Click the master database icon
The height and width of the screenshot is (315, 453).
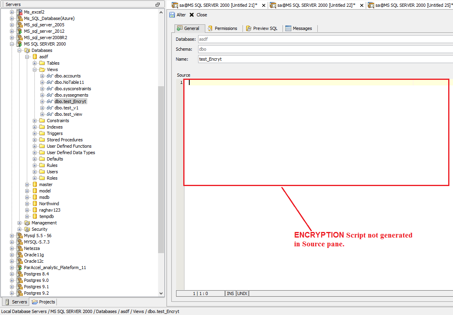(35, 184)
